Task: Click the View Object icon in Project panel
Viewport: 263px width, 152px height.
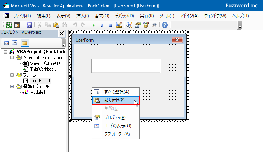Action: (x=14, y=43)
